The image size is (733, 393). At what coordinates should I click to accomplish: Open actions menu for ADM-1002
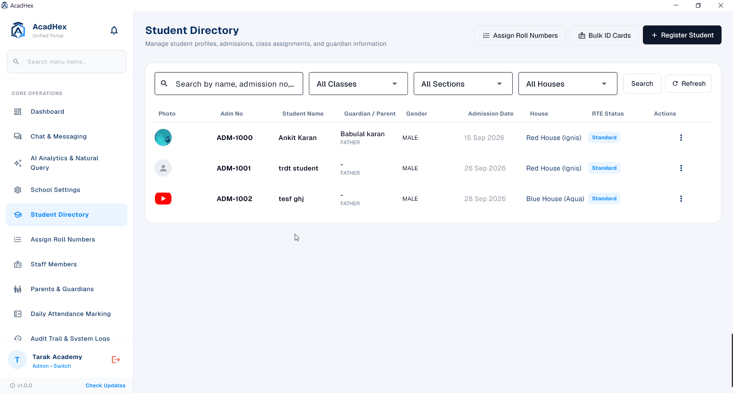(x=681, y=199)
